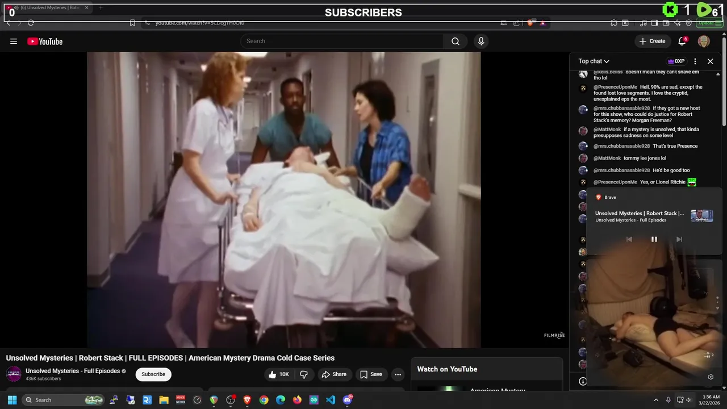Pause playback in the Brave media flyout
727x409 pixels.
pos(654,239)
